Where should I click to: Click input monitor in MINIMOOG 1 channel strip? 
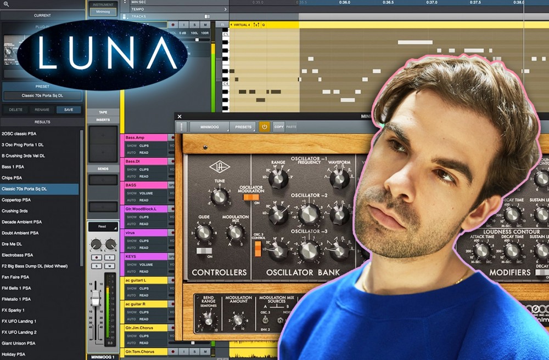[110, 257]
